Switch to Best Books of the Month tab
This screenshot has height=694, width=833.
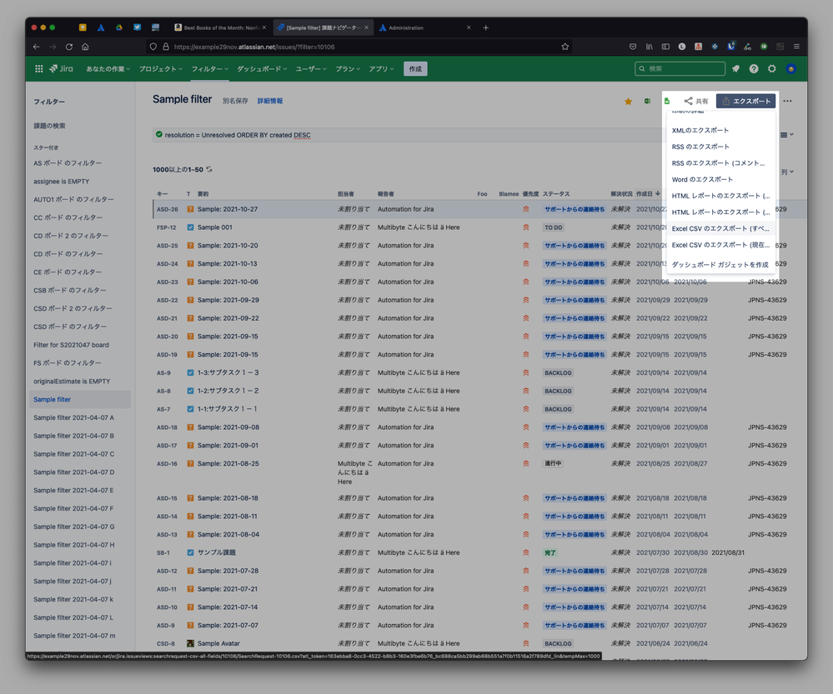point(220,27)
